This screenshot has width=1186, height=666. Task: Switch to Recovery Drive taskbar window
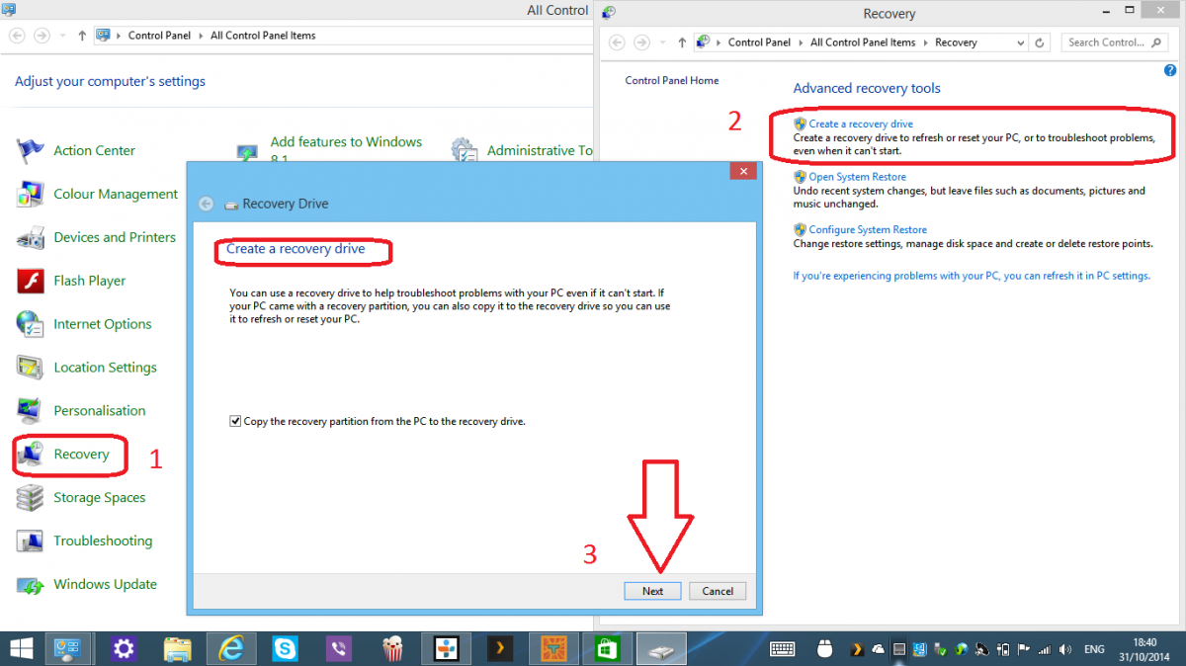[660, 648]
